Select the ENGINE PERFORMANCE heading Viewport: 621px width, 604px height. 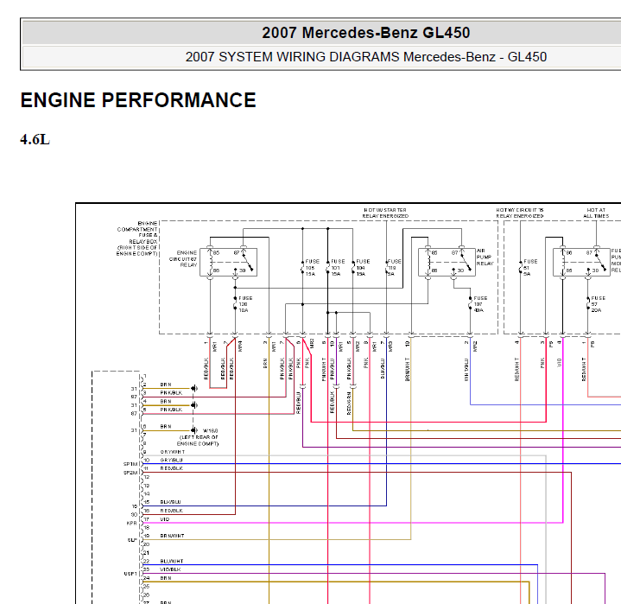pos(138,100)
